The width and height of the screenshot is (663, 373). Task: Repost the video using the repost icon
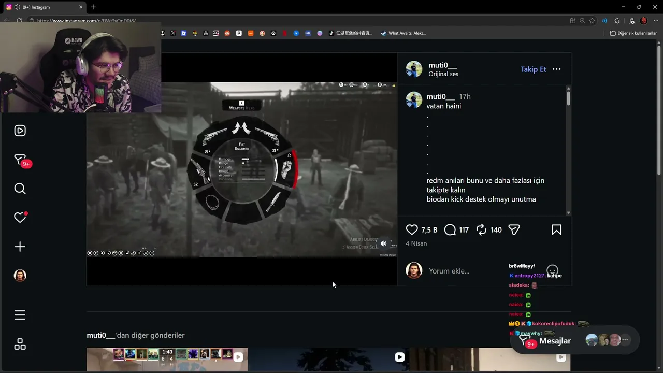pos(481,229)
